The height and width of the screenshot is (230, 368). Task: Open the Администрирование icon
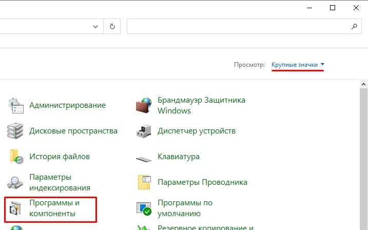pos(16,106)
